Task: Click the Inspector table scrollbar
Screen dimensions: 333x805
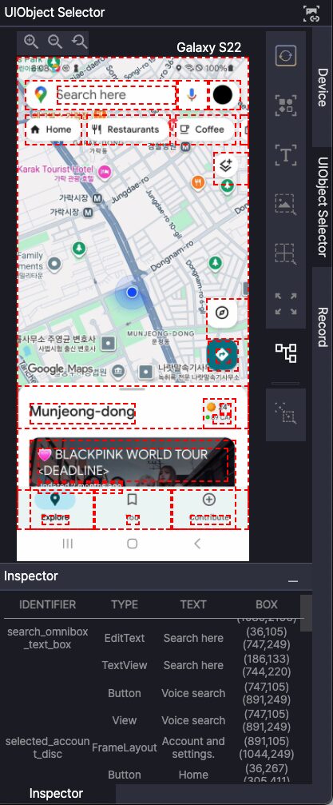Action: 306,613
